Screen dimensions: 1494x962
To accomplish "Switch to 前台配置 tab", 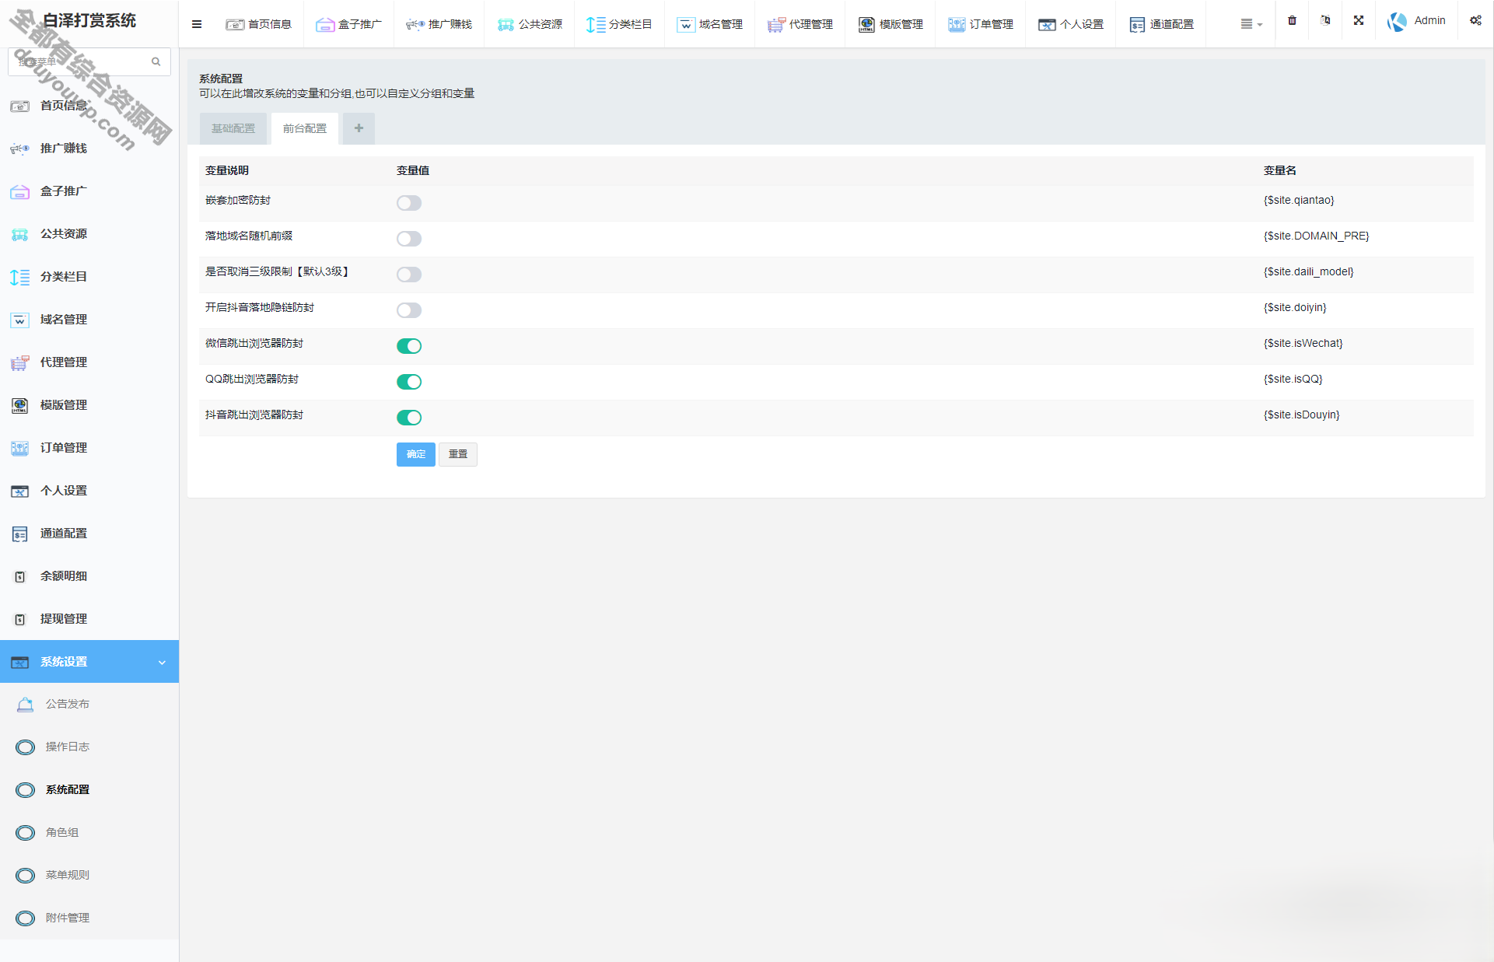I will 305,128.
